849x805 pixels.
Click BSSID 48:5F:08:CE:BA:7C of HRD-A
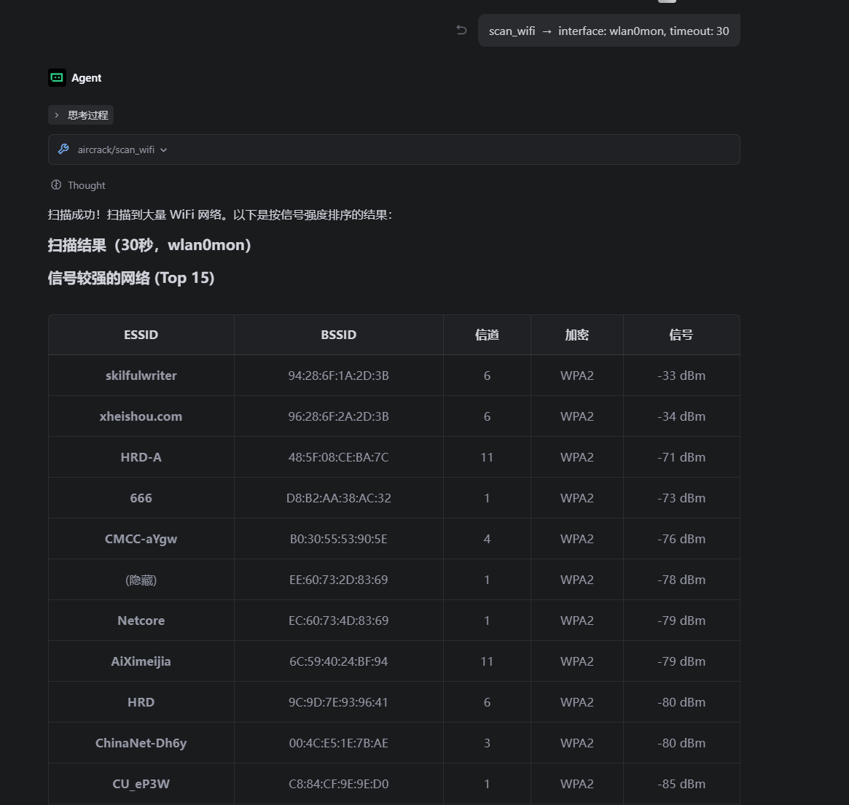(338, 457)
